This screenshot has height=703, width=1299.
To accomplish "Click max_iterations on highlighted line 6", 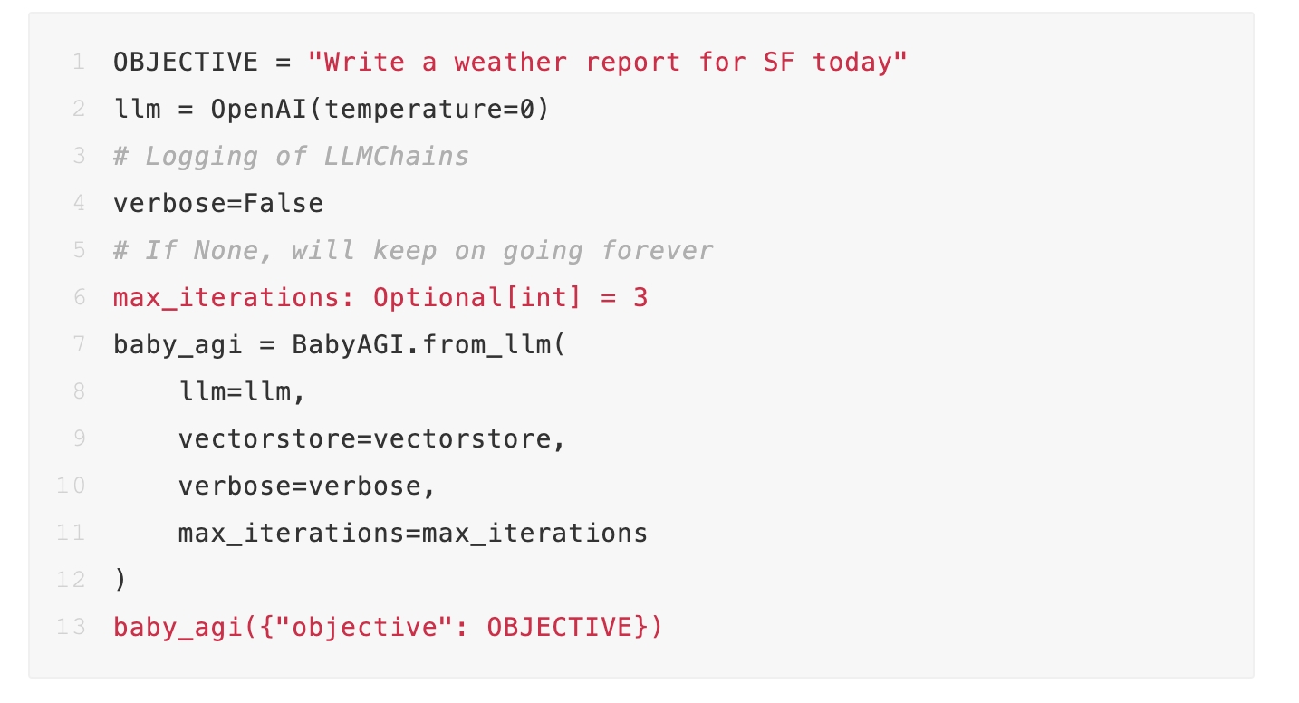I will [x=226, y=298].
